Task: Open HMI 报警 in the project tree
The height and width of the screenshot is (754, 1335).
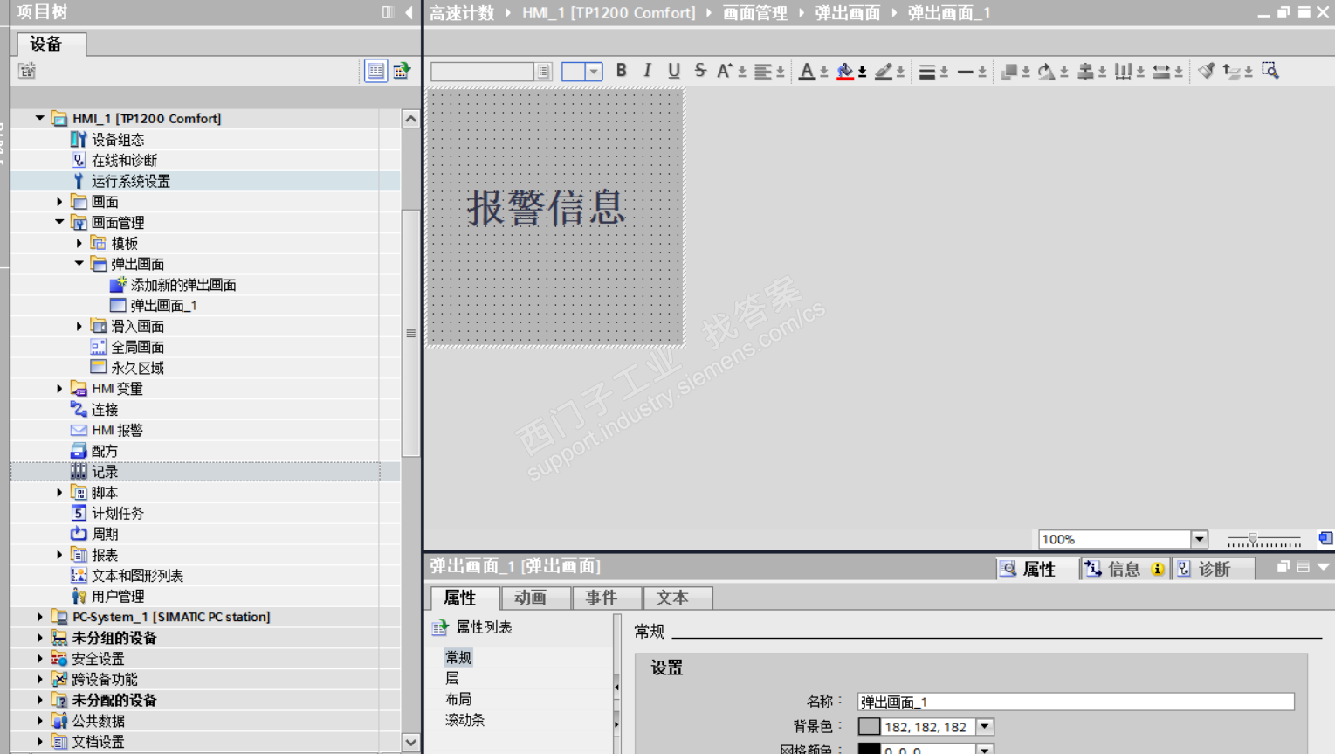Action: 117,430
